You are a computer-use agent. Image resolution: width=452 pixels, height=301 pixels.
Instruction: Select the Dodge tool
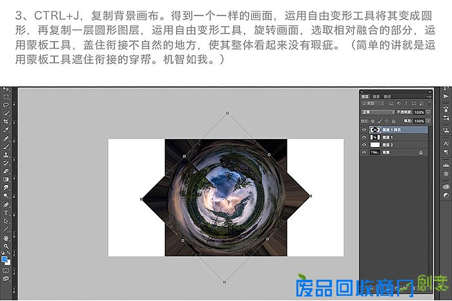coord(6,196)
